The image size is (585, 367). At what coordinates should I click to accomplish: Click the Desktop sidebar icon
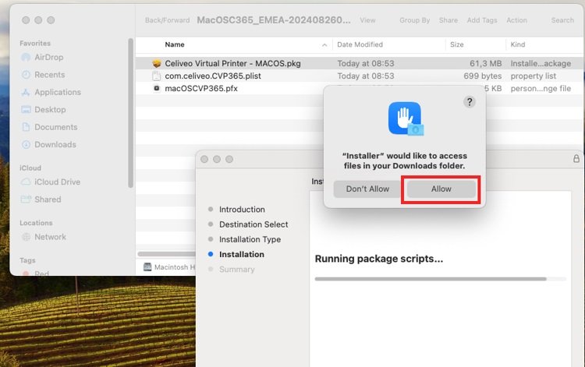[26, 110]
